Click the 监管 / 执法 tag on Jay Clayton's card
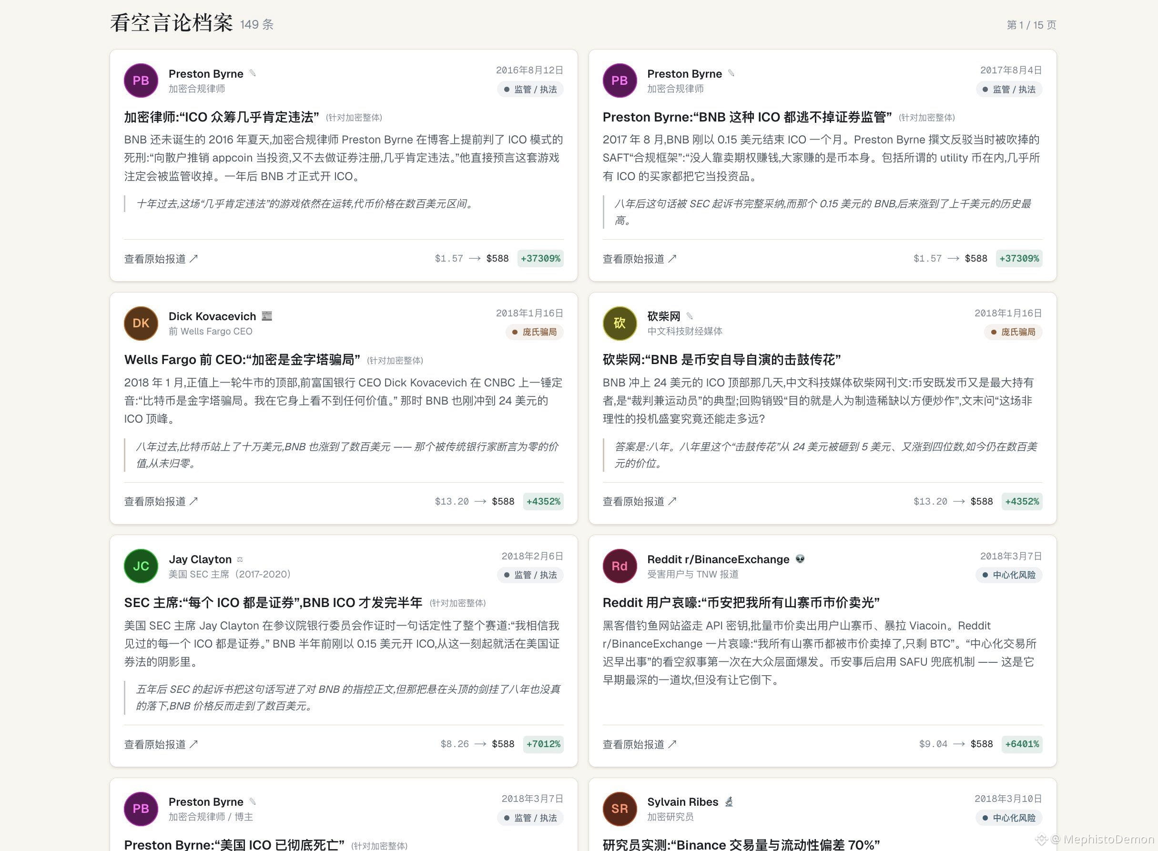This screenshot has height=851, width=1158. (530, 575)
